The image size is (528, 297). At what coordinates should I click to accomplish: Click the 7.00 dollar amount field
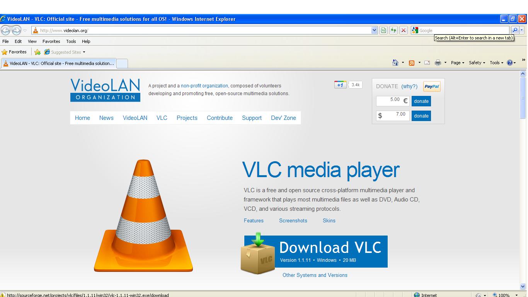pyautogui.click(x=393, y=115)
